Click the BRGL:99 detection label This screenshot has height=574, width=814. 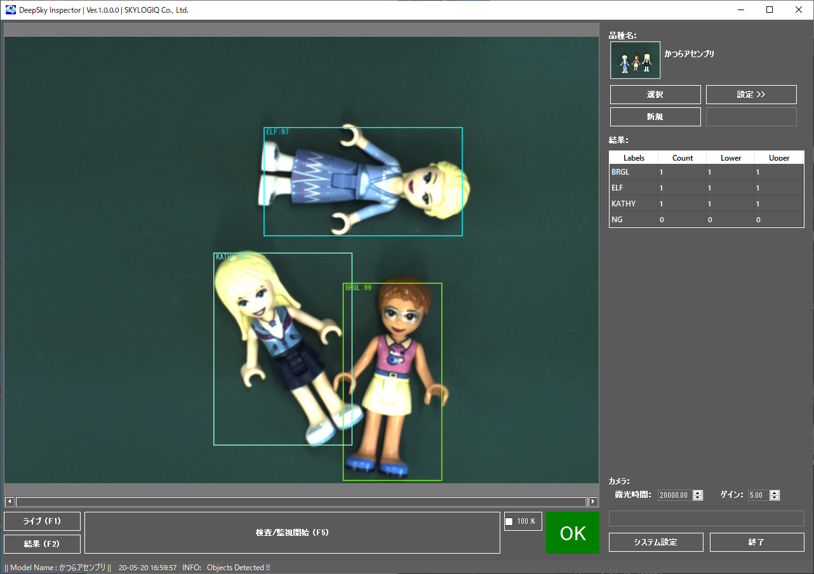pyautogui.click(x=358, y=288)
